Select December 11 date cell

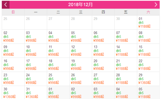(58, 51)
